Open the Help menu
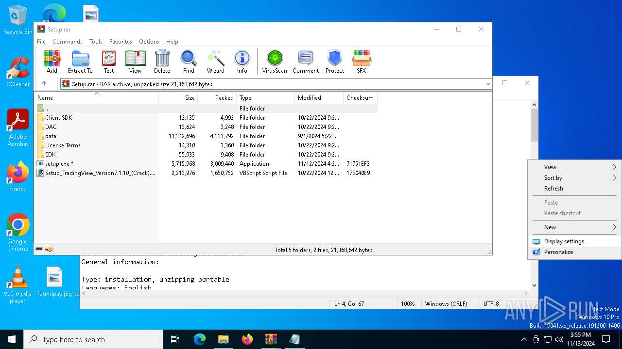The height and width of the screenshot is (349, 622). [172, 42]
